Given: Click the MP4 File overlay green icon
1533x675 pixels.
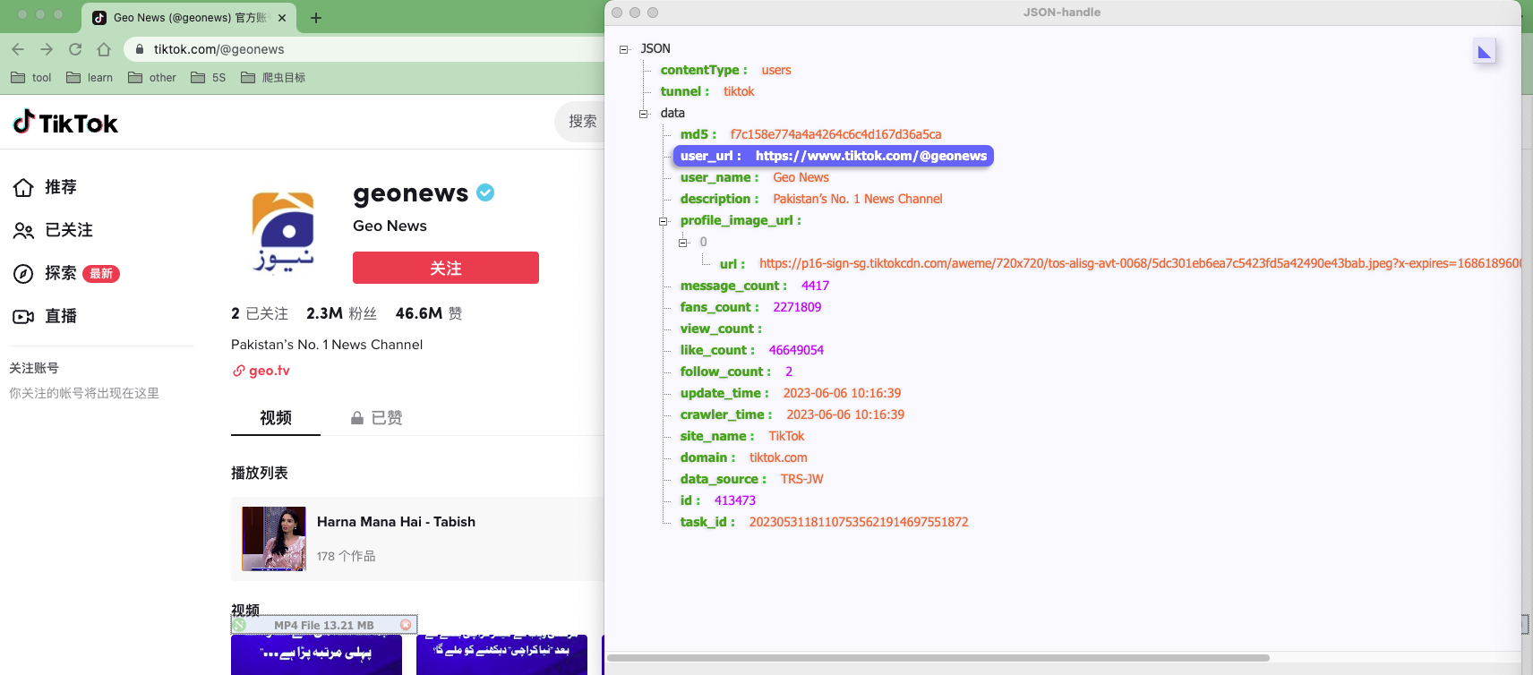Looking at the screenshot, I should click(240, 625).
